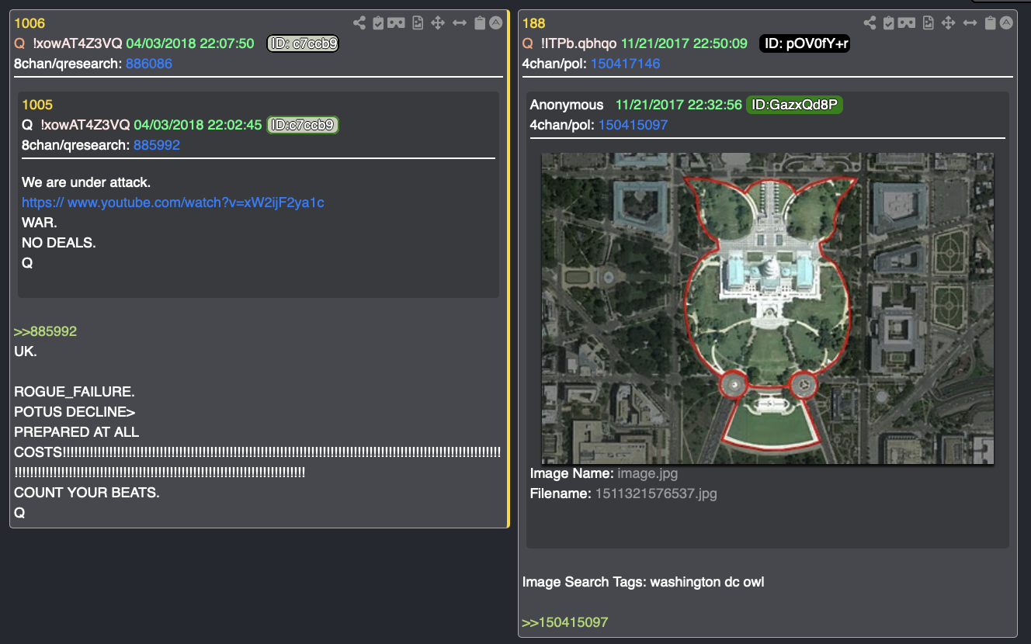Click the !xowAT4Z3VQ tripcode on post 1006
Image resolution: width=1031 pixels, height=644 pixels.
78,43
